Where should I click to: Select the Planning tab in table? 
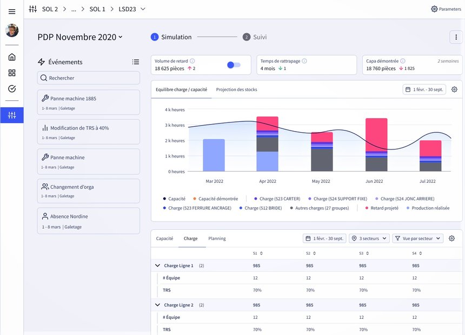point(217,238)
